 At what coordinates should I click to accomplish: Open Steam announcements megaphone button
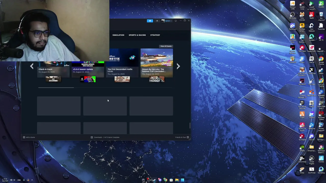click(x=150, y=21)
